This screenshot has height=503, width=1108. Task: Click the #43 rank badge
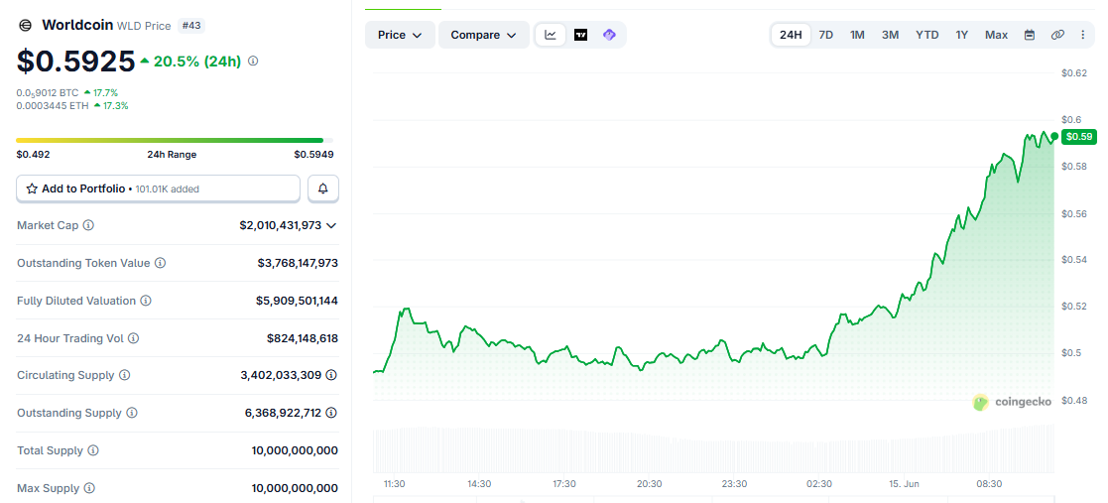click(190, 26)
